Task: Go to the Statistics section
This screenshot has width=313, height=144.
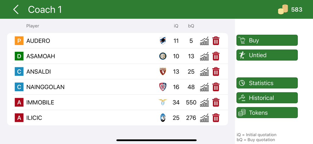Action: tap(267, 83)
